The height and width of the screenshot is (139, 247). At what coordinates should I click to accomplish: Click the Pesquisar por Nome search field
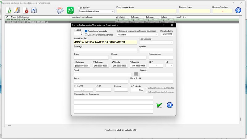click(146, 11)
